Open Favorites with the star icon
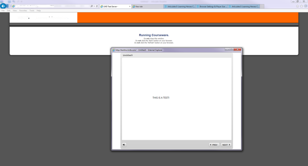The width and height of the screenshot is (308, 166). [301, 6]
